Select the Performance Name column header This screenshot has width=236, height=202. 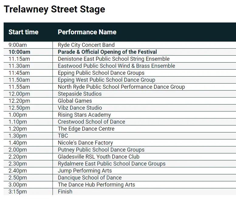(x=87, y=32)
